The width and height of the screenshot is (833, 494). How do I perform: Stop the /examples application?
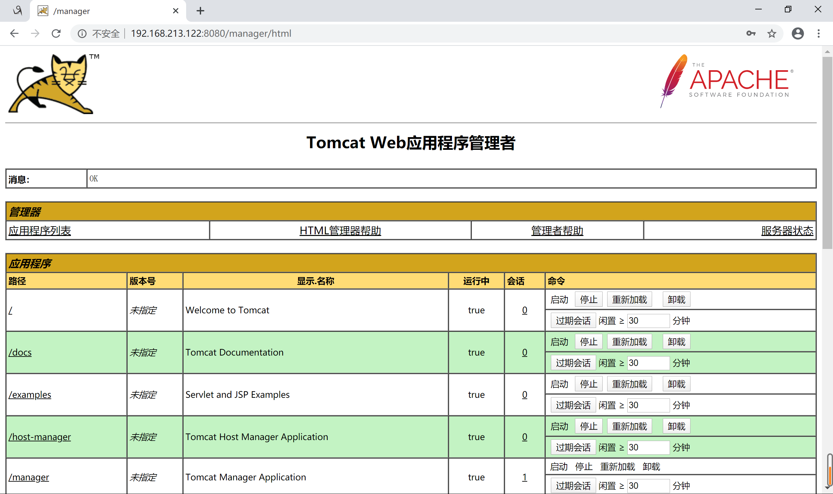(x=588, y=384)
